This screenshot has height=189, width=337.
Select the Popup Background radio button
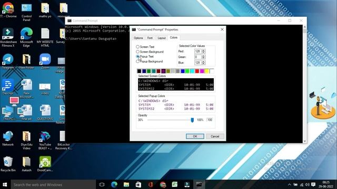coord(137,61)
